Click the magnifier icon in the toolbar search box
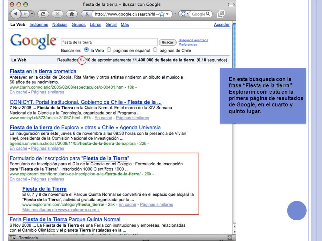Screen dimensions: 322x241 point(208,14)
